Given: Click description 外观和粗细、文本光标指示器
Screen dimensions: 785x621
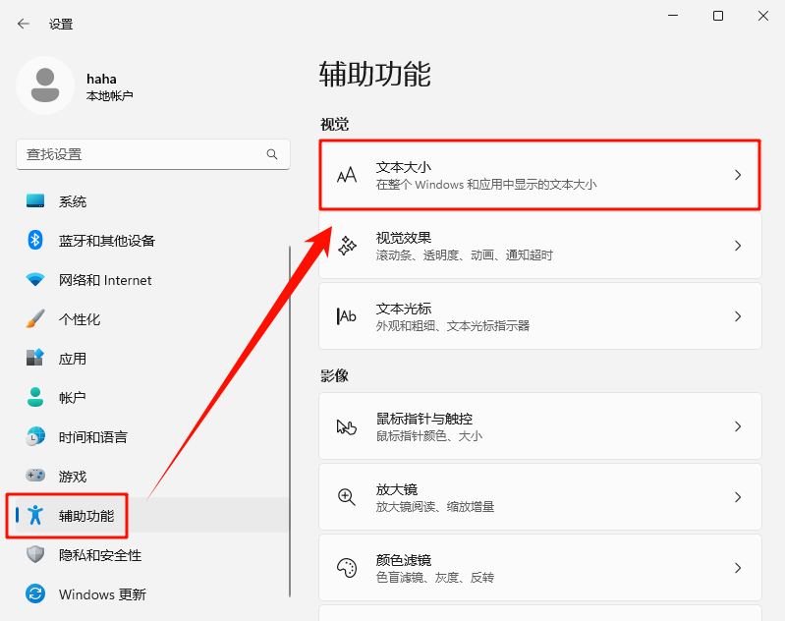Looking at the screenshot, I should coord(453,326).
